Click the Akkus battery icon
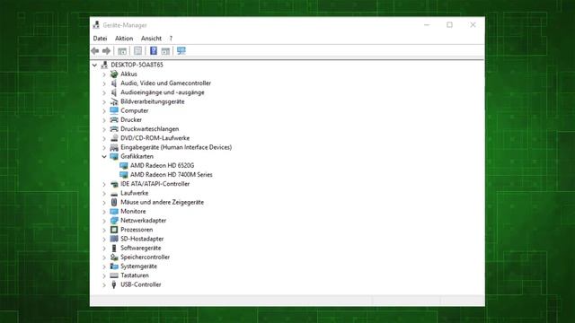The height and width of the screenshot is (323, 575). pos(114,74)
